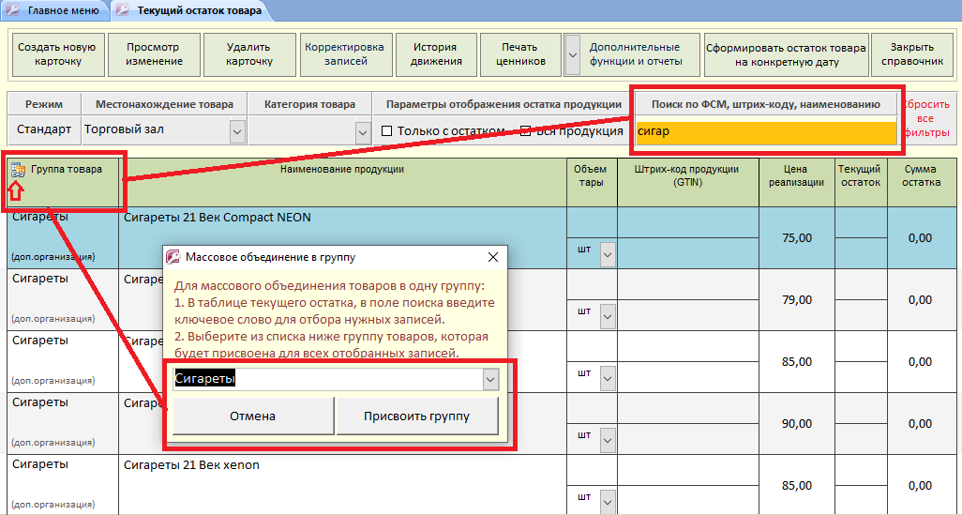The width and height of the screenshot is (962, 515).
Task: Open unit dropdown 'шт' in first product row
Action: click(x=607, y=253)
